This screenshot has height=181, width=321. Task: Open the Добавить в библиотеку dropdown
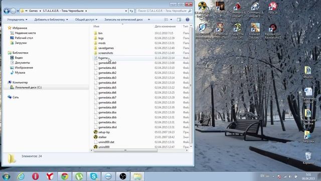coord(51,20)
